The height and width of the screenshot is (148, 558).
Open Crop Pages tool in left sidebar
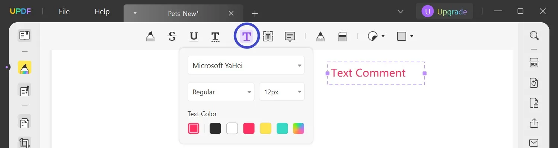(x=25, y=142)
